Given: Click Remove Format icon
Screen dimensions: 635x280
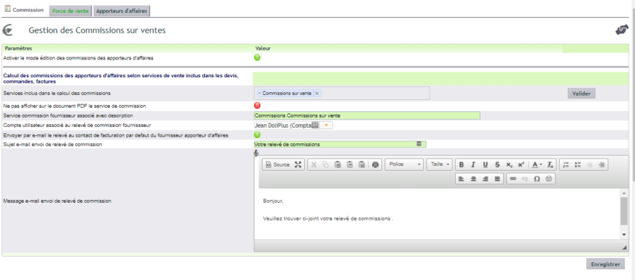Looking at the screenshot, I should pos(550,165).
